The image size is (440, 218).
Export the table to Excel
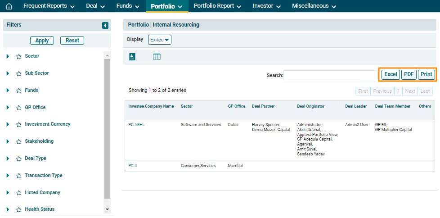point(390,74)
